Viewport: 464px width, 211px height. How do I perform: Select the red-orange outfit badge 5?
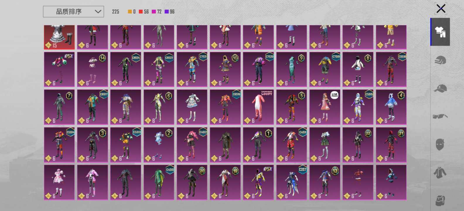(291, 107)
